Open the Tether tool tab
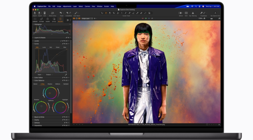Viewport: 253px width, 140px height. (x=41, y=20)
